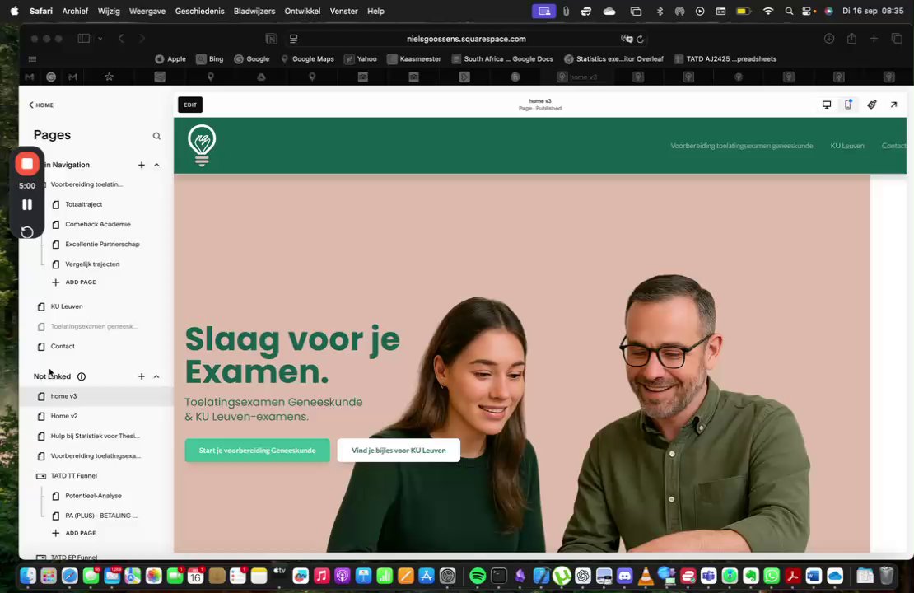Add a page to Main Navigation
Screen dimensions: 914x593
pyautogui.click(x=141, y=165)
